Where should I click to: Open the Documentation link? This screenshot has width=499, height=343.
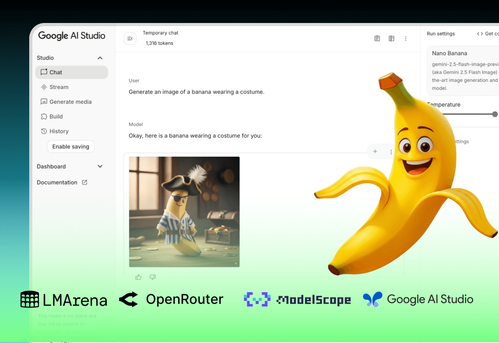(x=57, y=182)
